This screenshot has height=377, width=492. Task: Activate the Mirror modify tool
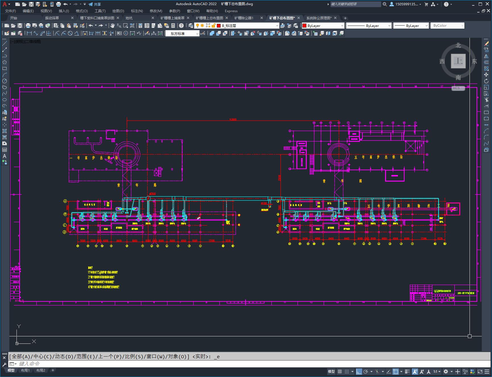[x=486, y=56]
